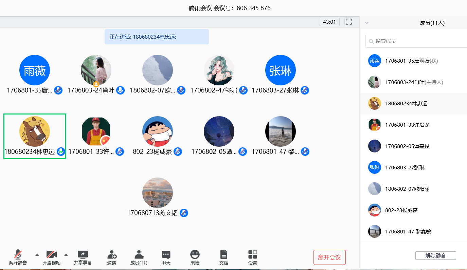Open the Members (成员) toolbar icon
The width and height of the screenshot is (467, 270).
139,255
